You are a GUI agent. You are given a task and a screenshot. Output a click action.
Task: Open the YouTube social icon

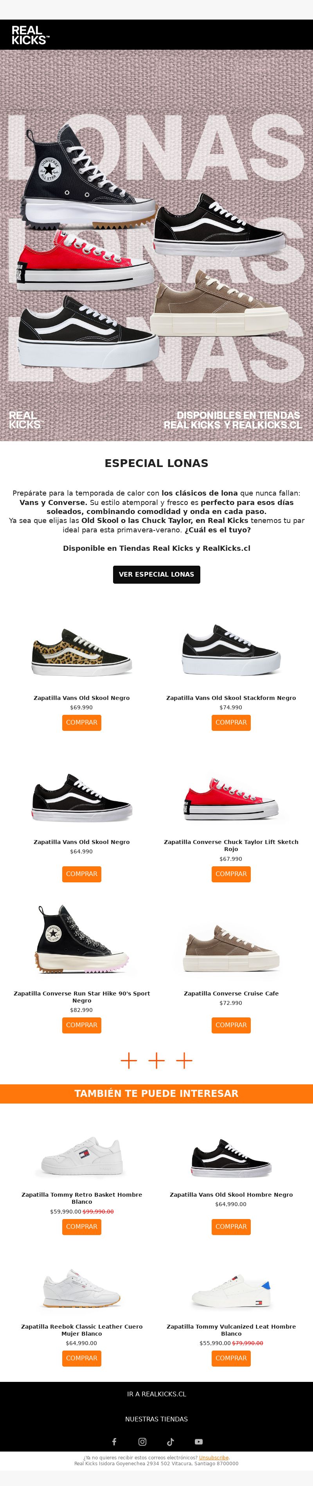(x=199, y=1442)
